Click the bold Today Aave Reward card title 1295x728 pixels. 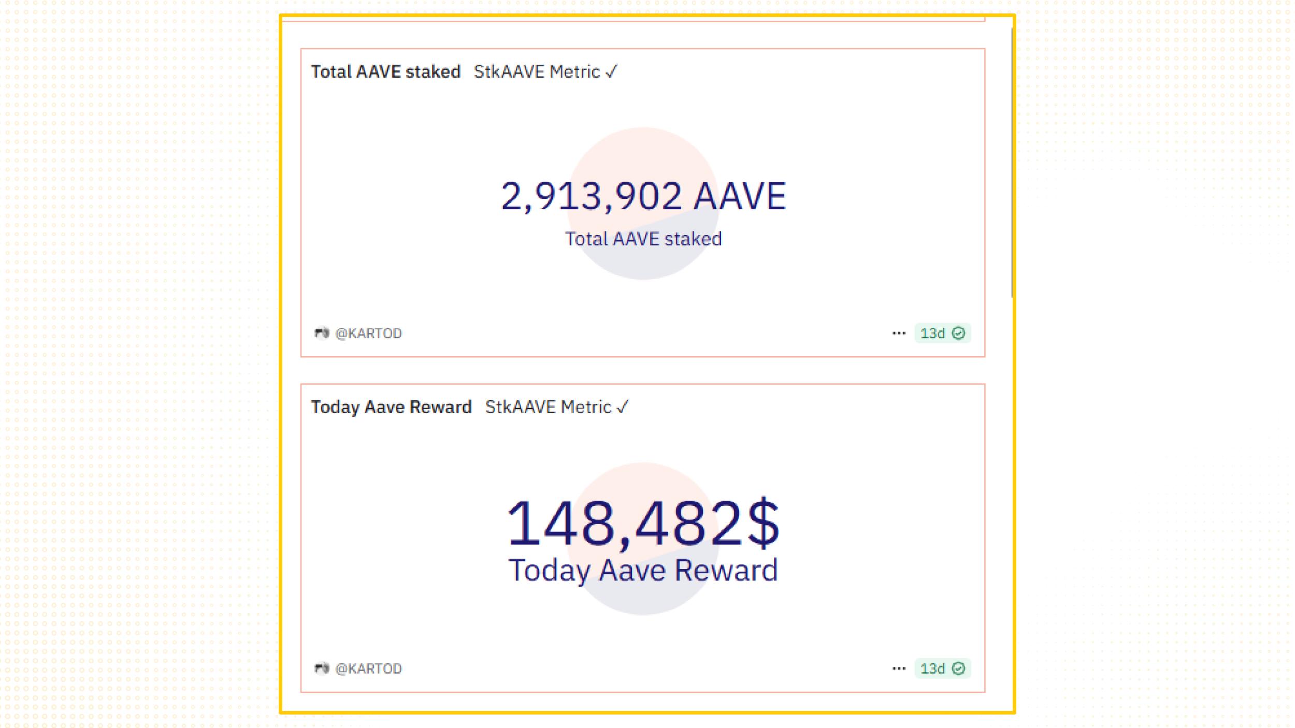tap(391, 407)
